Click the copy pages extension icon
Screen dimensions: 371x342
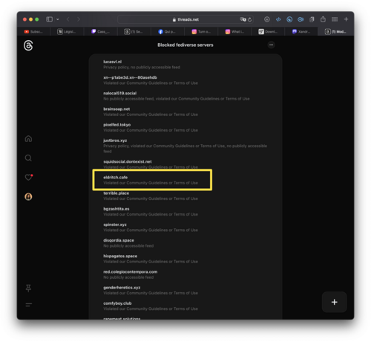(312, 19)
